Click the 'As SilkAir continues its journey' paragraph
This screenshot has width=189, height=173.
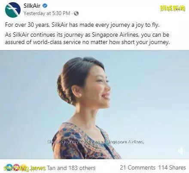[87, 38]
